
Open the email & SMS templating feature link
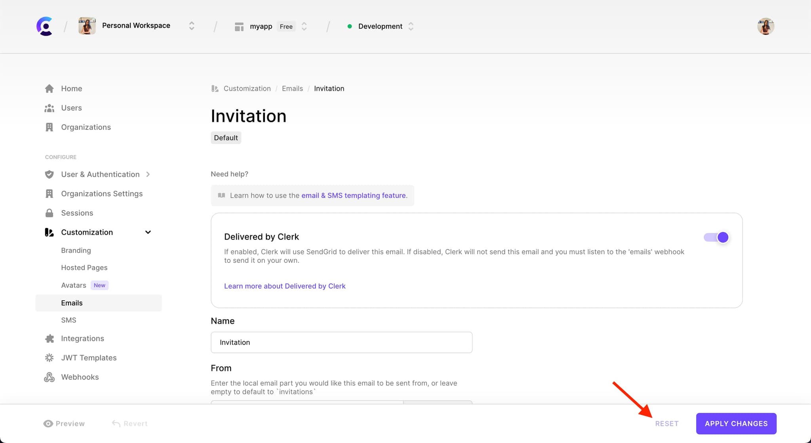point(353,195)
